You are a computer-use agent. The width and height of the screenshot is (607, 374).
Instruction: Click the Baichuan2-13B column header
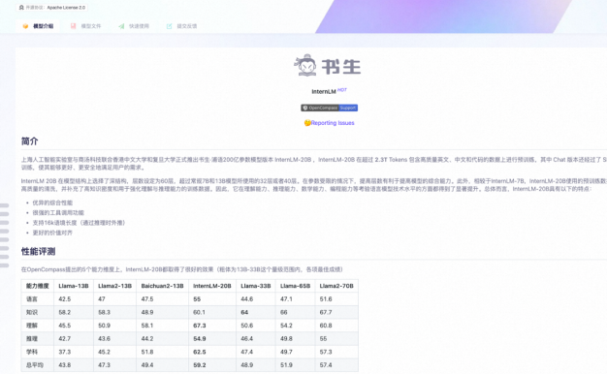(x=162, y=286)
